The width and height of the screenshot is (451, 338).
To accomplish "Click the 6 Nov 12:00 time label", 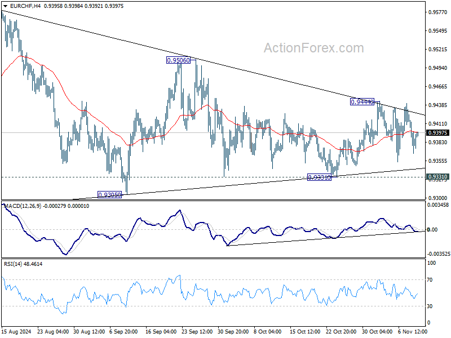I will click(413, 332).
